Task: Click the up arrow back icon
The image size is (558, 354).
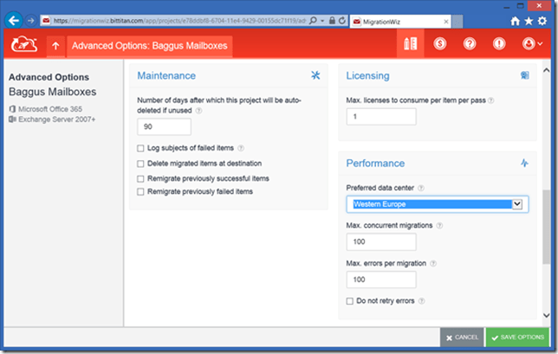Action: point(55,45)
